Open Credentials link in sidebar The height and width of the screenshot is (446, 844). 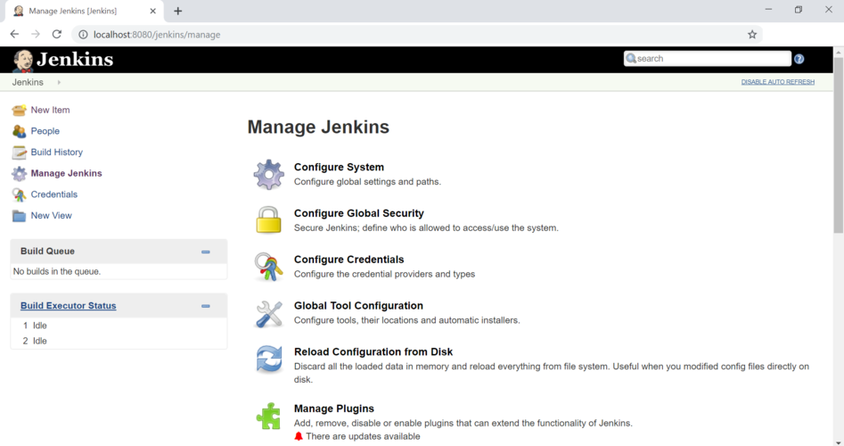click(53, 194)
